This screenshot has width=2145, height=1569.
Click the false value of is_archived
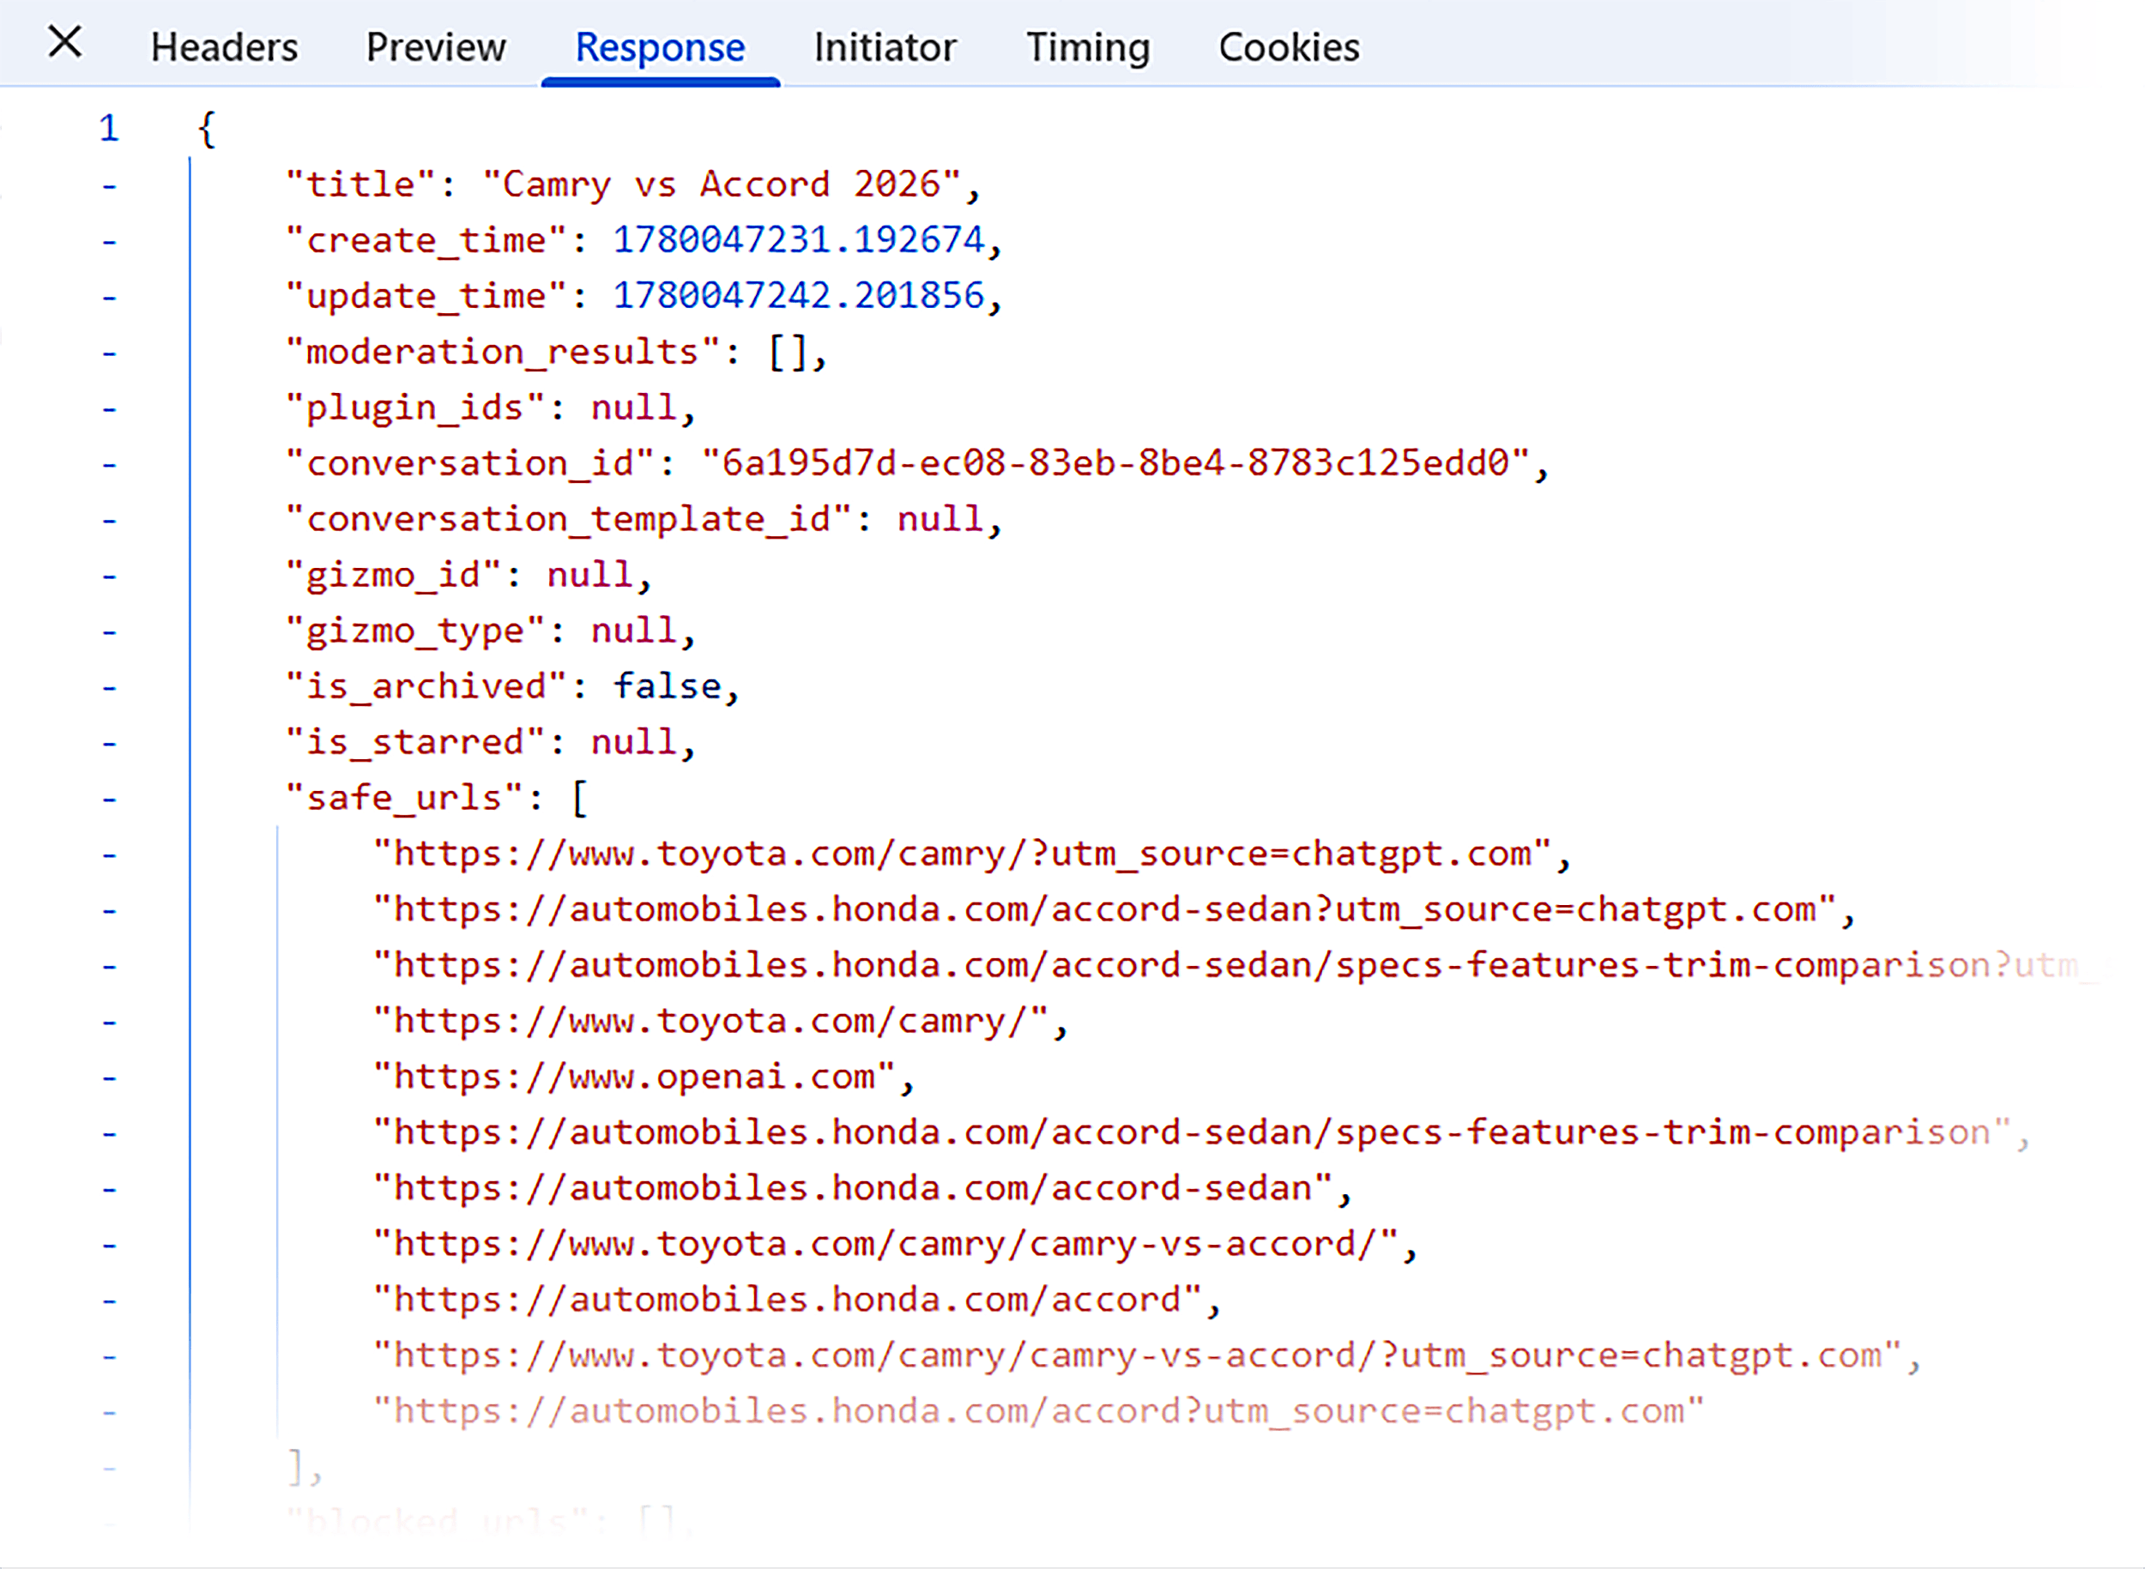point(667,686)
